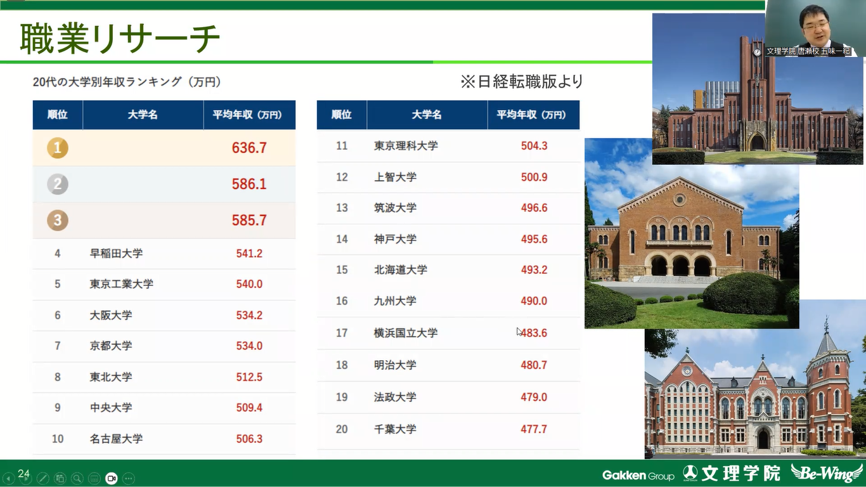Click 東北大学 in the ranking table
Viewport: 866px width, 487px height.
(111, 377)
